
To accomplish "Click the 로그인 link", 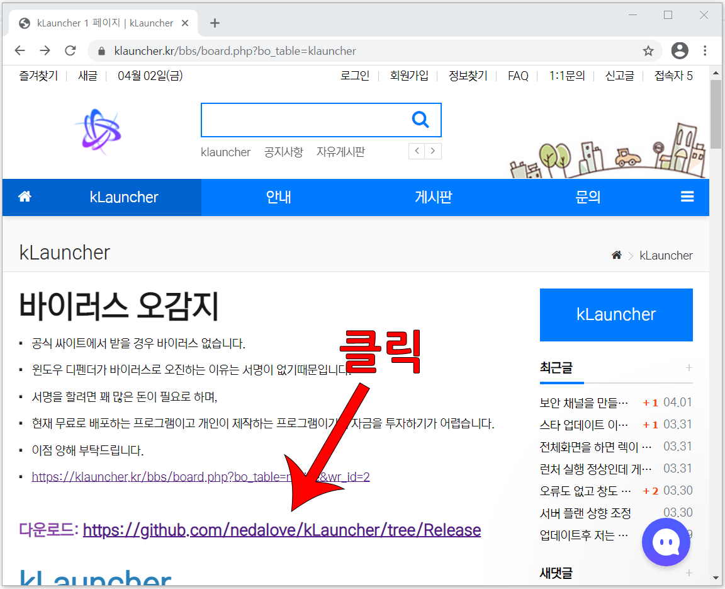I will point(355,76).
